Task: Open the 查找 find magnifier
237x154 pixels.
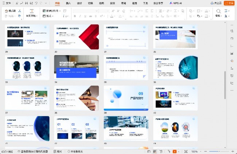Action: (218, 13)
